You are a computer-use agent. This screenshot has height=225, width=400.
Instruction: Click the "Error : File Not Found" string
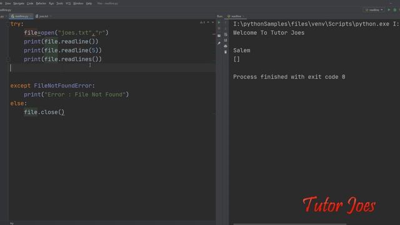(85, 94)
